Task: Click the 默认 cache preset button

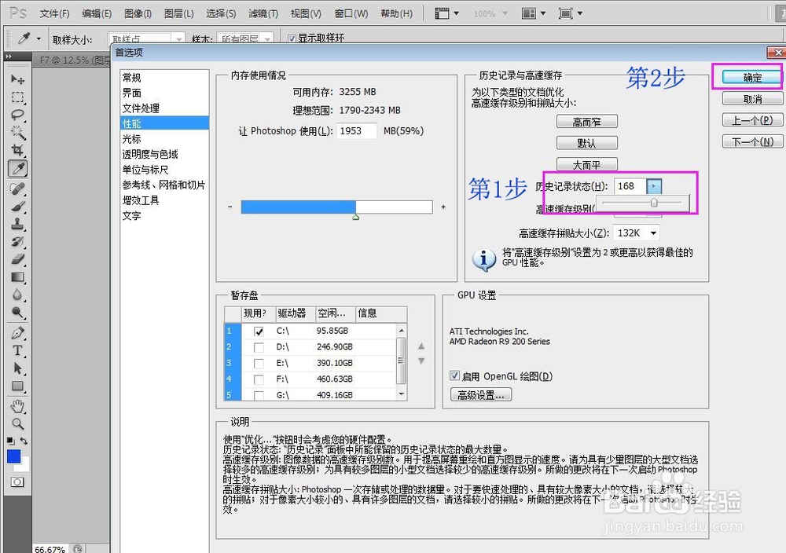Action: point(586,143)
